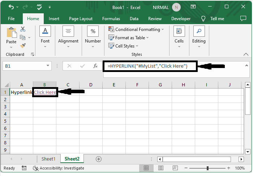Open Format as Table menu
This screenshot has width=253, height=176.
(128, 37)
